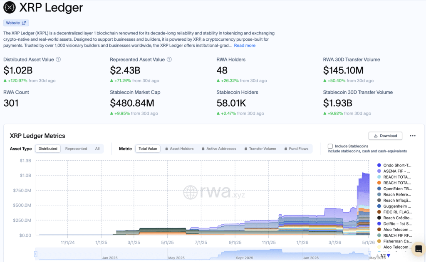The height and width of the screenshot is (262, 426).
Task: Go to previous legend page with gray up arrow
Action: click(x=378, y=255)
